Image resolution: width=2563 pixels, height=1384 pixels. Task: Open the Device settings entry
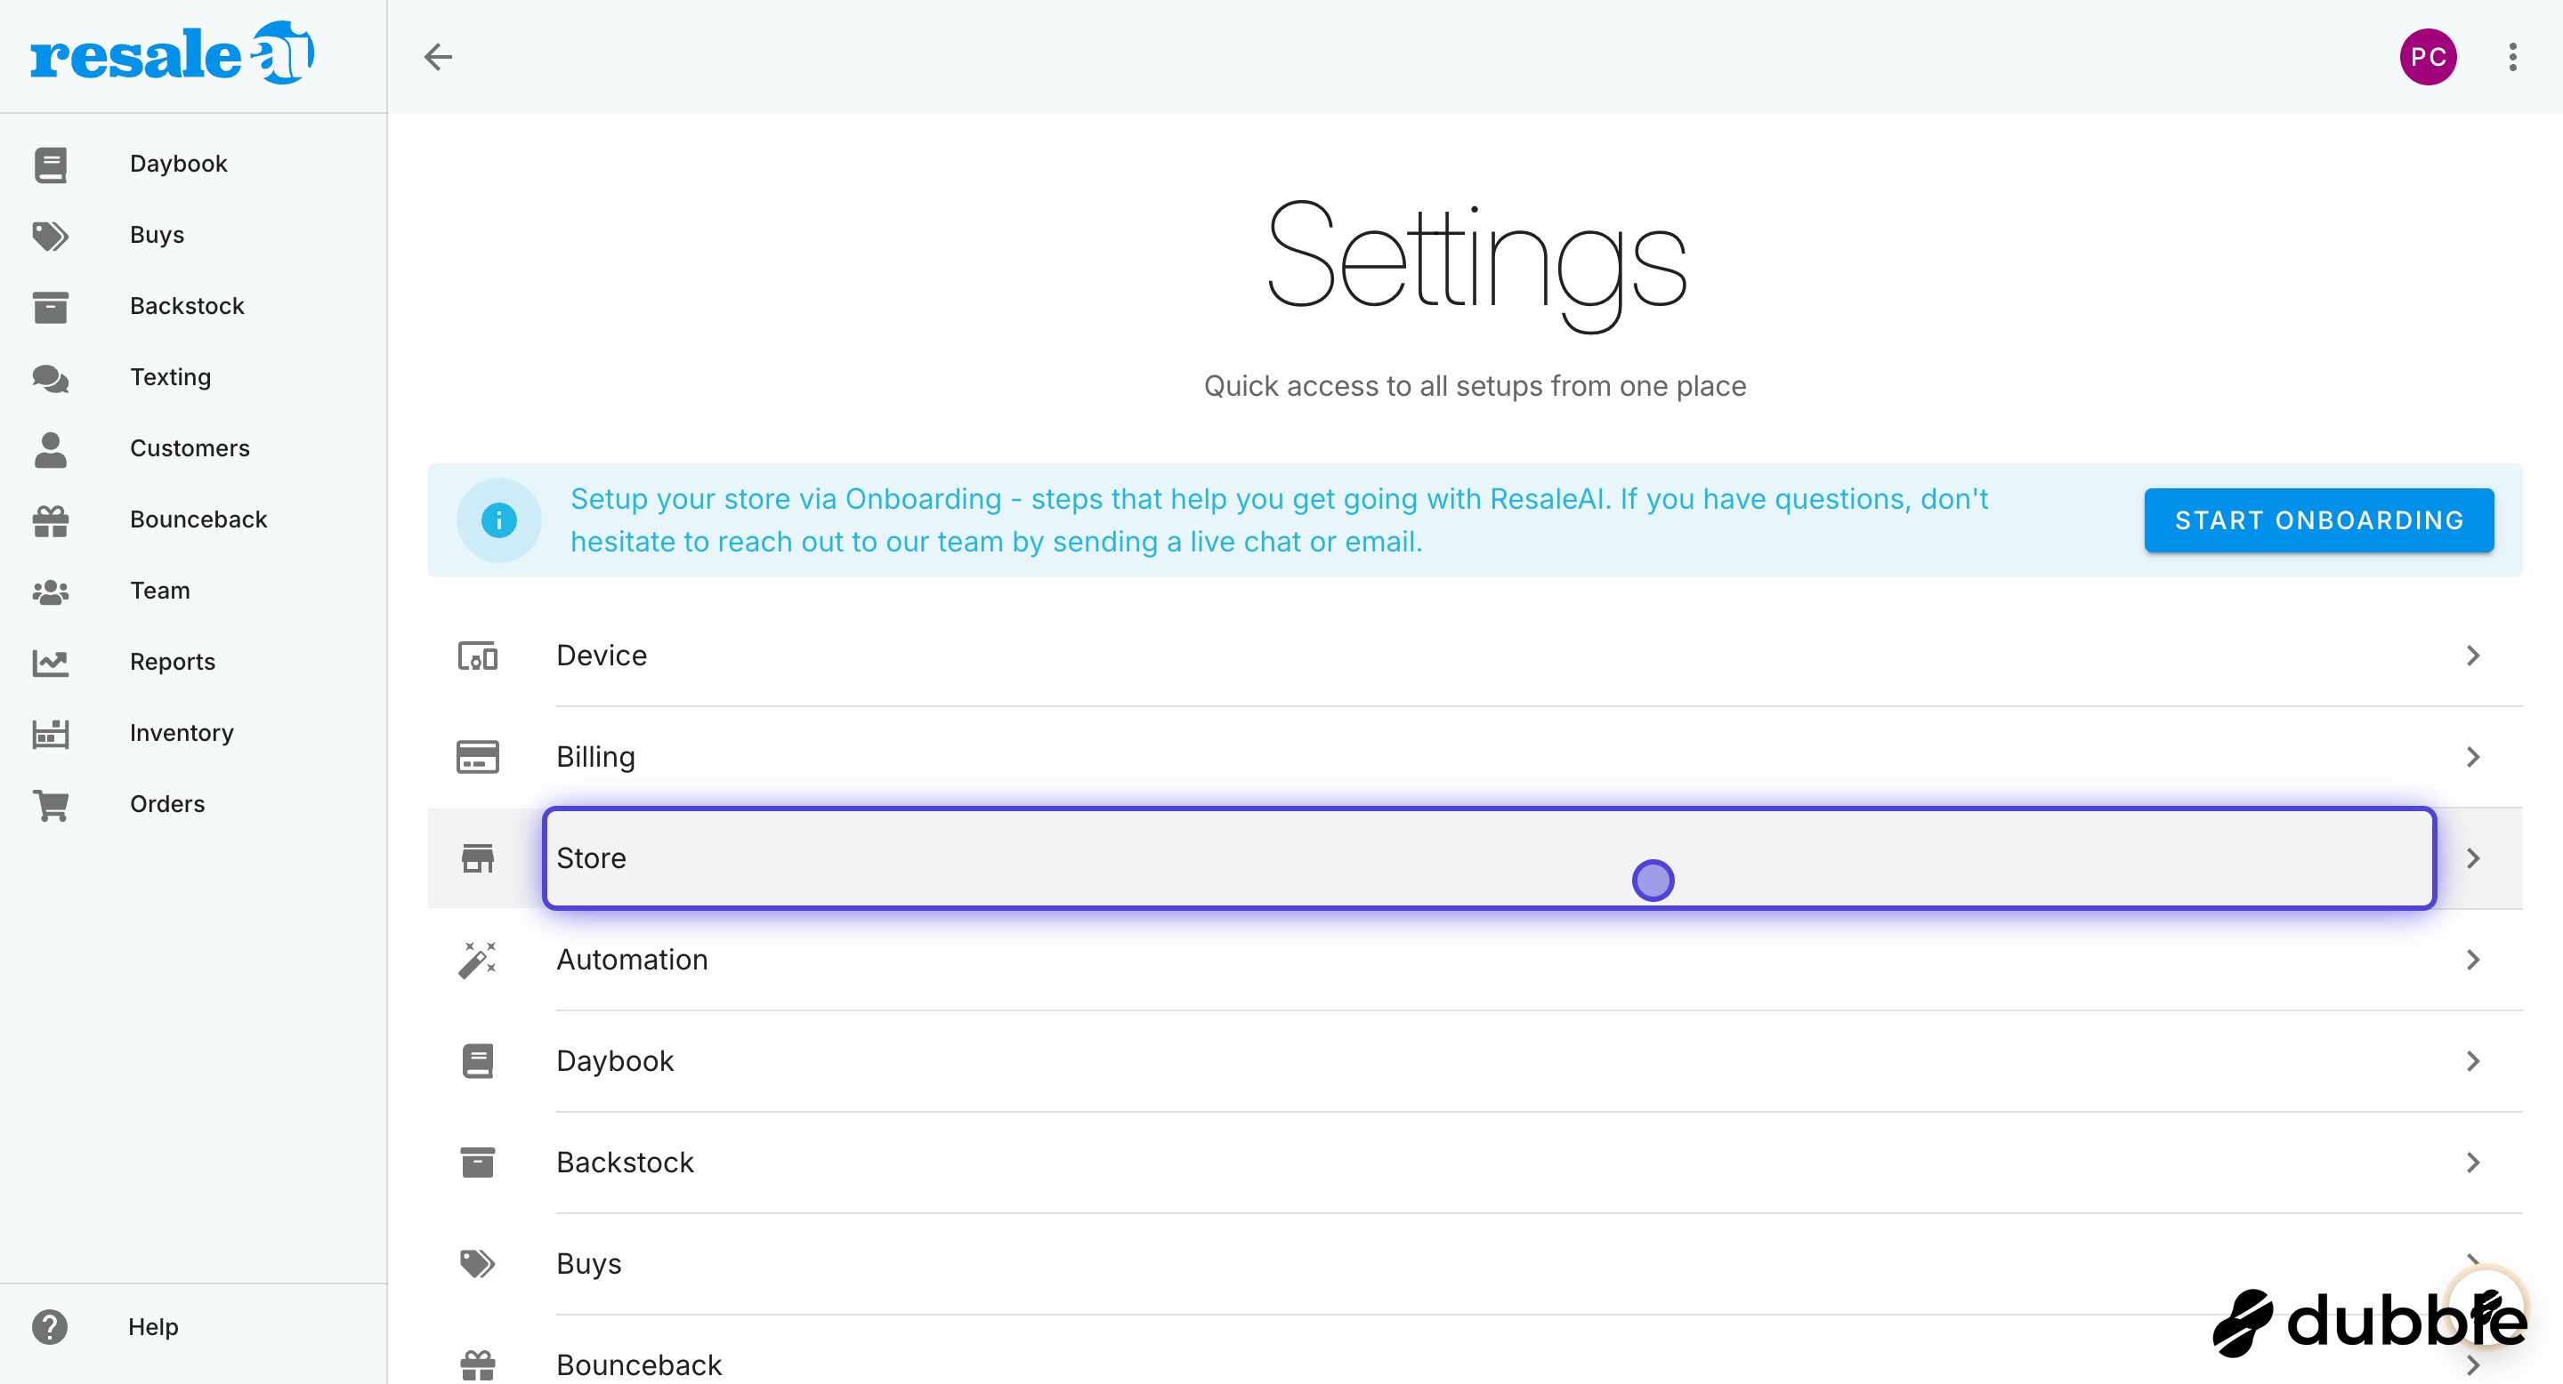pyautogui.click(x=1476, y=656)
